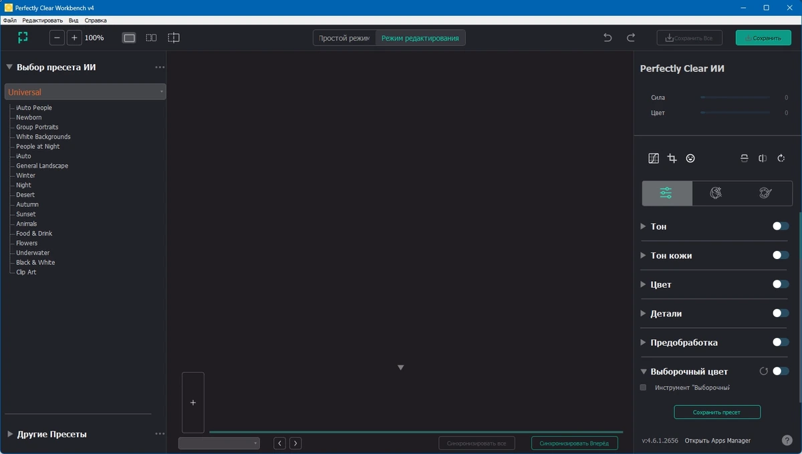Open the Вид menu
This screenshot has height=454, width=802.
tap(74, 21)
